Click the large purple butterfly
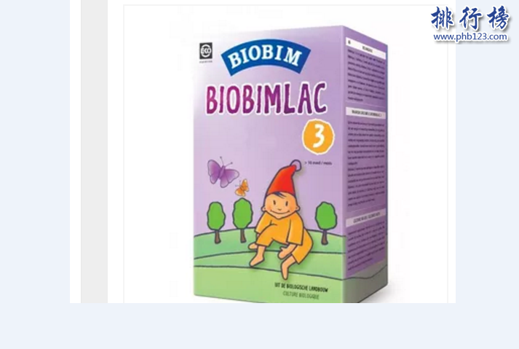The height and width of the screenshot is (349, 519). pyautogui.click(x=223, y=173)
